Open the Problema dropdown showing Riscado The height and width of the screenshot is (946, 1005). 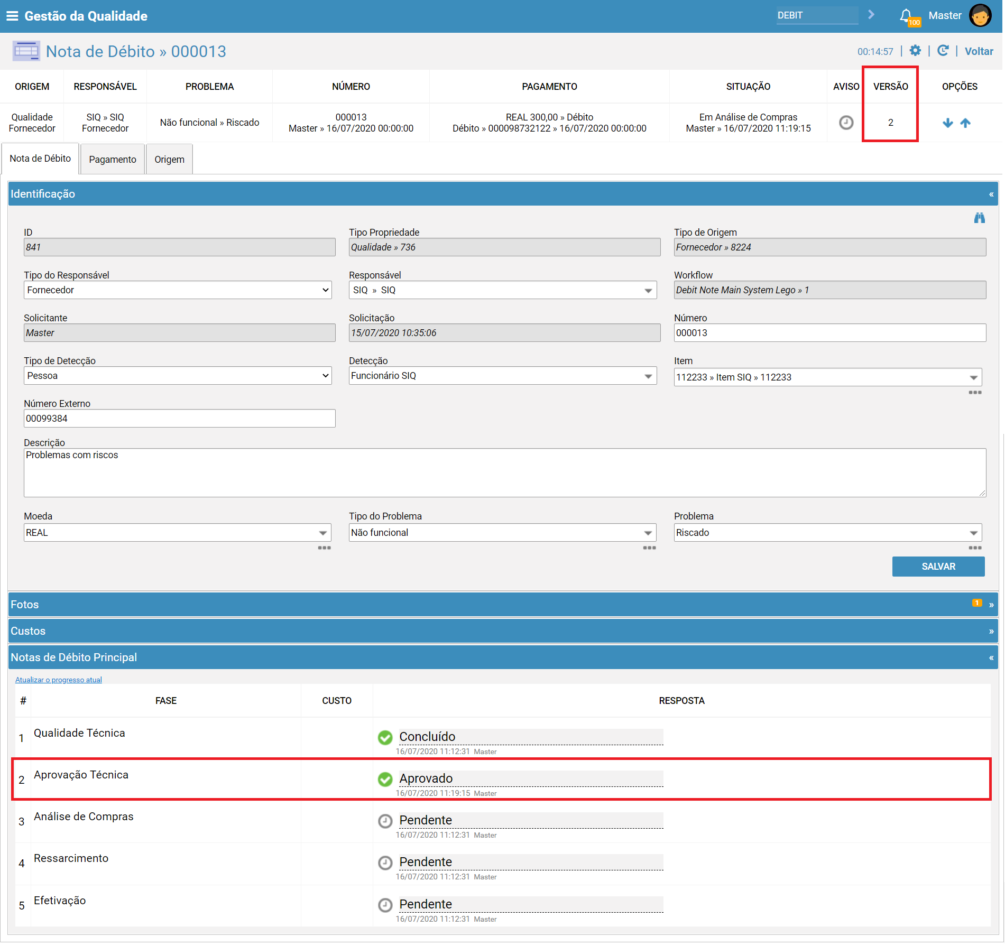coord(828,533)
